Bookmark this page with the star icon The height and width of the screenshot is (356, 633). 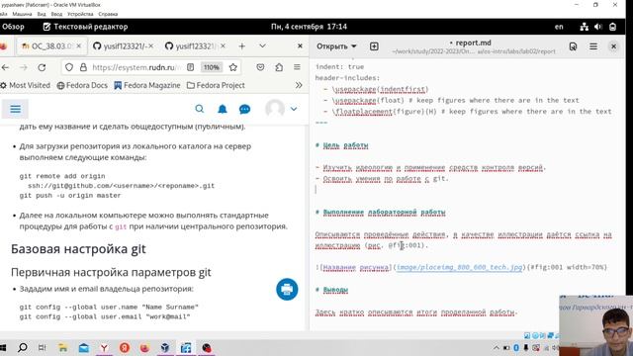[233, 67]
